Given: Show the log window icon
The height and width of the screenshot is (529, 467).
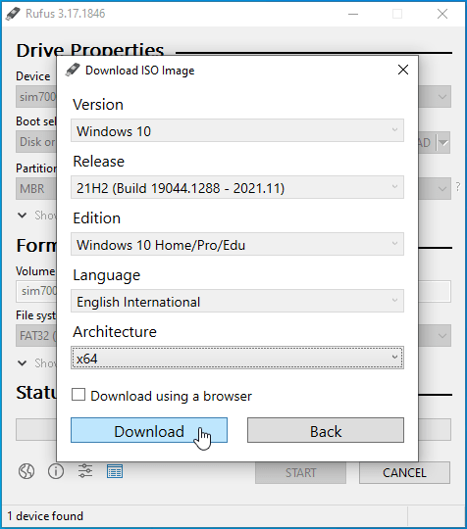Looking at the screenshot, I should click(x=115, y=471).
